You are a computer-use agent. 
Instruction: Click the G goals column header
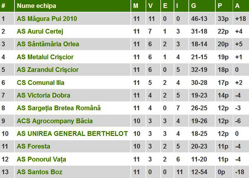pos(194,6)
